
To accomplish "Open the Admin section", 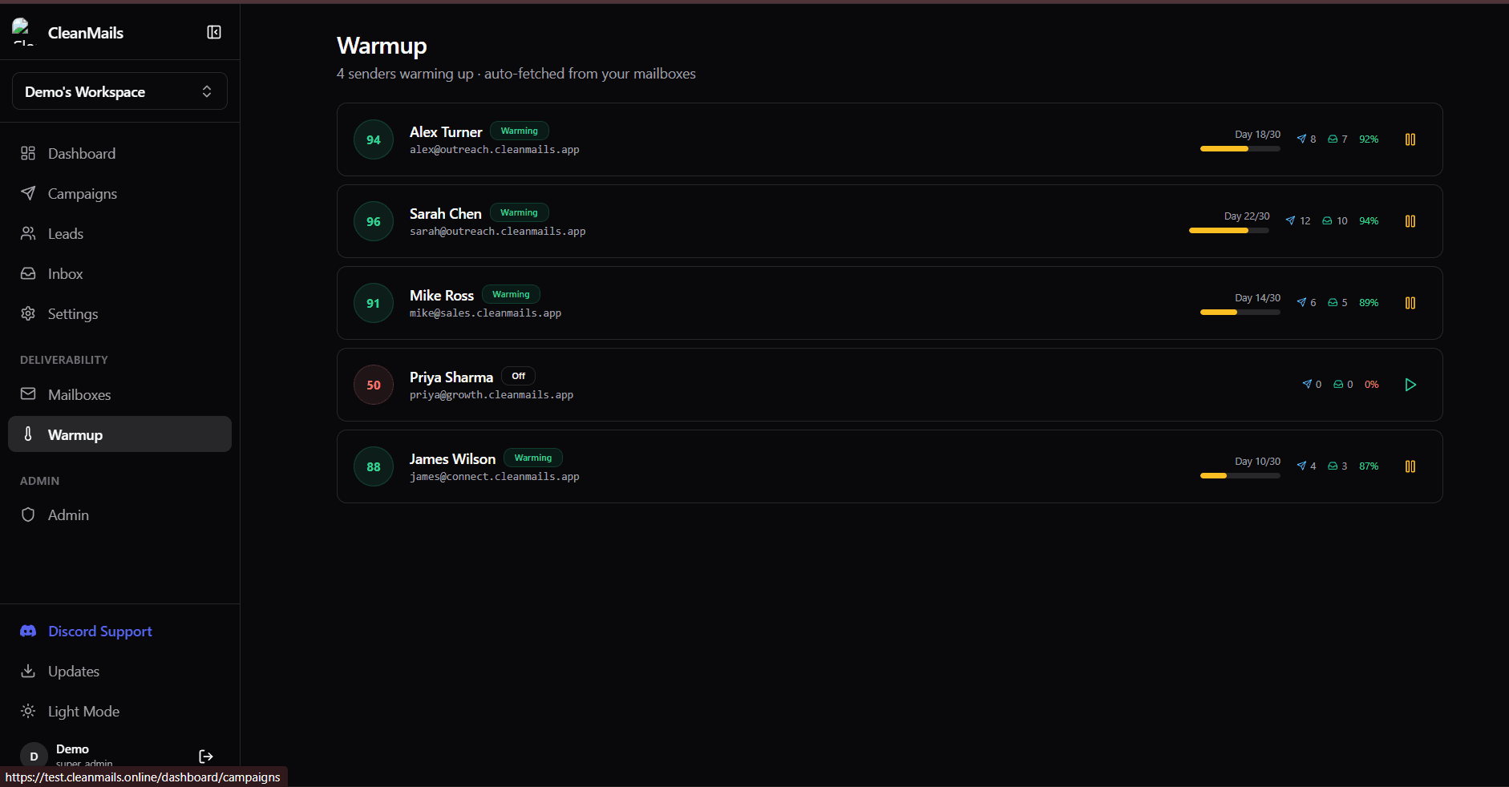I will (x=119, y=515).
